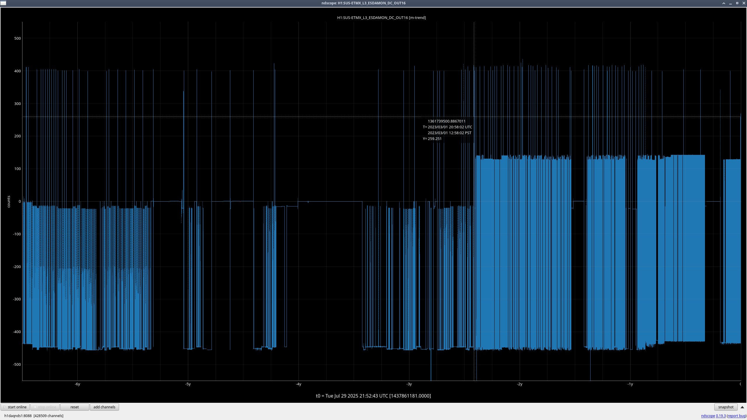Click the counts y-axis label
747x420 pixels.
[9, 202]
